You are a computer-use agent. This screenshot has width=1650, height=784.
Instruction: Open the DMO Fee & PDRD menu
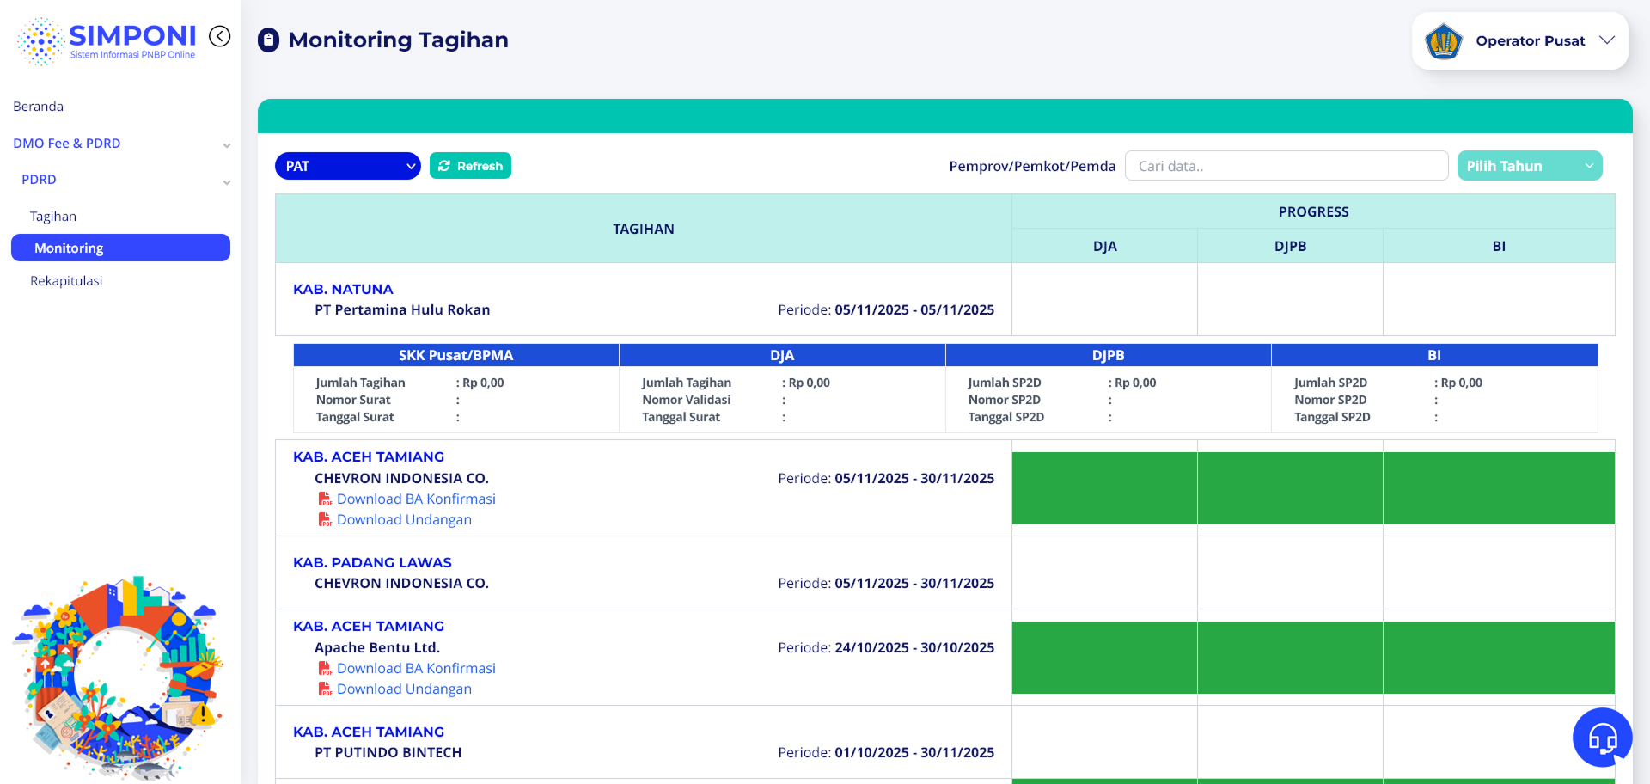(x=67, y=144)
